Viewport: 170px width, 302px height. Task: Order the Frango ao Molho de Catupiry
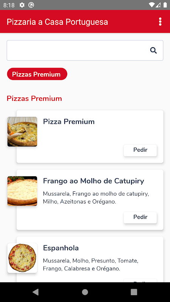[140, 217]
